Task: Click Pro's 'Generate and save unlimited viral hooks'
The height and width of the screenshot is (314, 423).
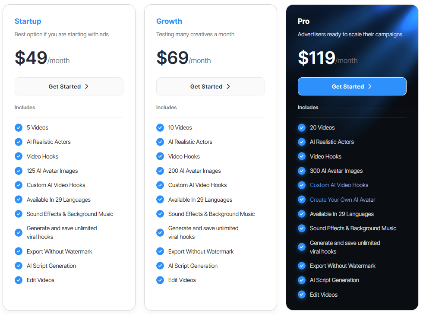Action: pos(345,247)
